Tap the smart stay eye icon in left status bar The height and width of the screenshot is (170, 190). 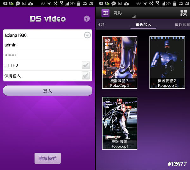click(43, 3)
